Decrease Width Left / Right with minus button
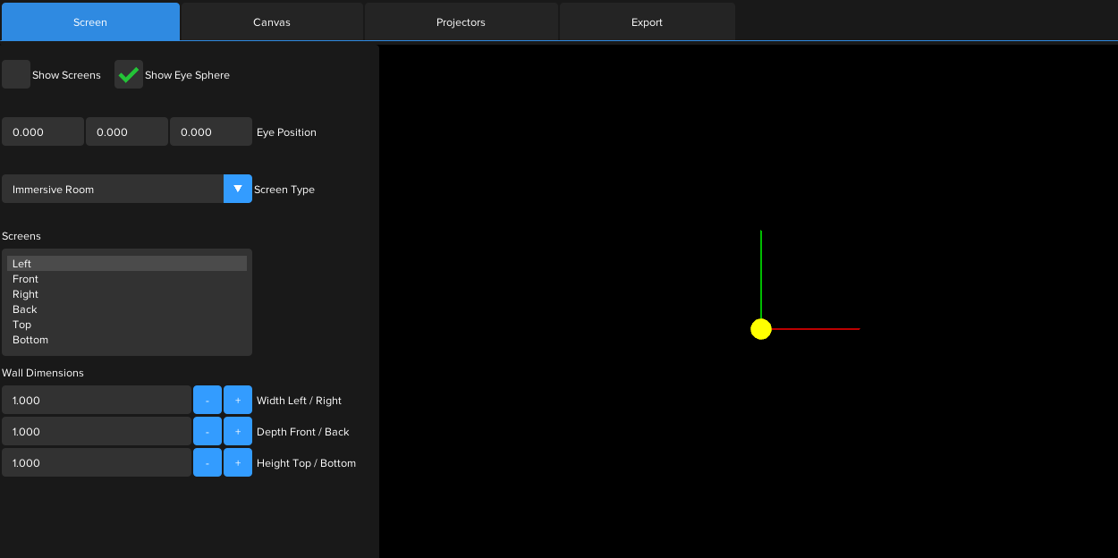This screenshot has height=558, width=1118. point(208,401)
